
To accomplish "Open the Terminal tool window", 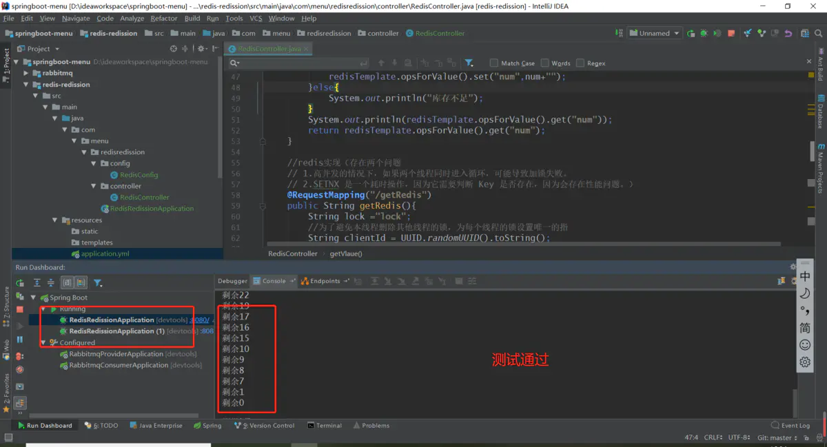I will point(325,426).
